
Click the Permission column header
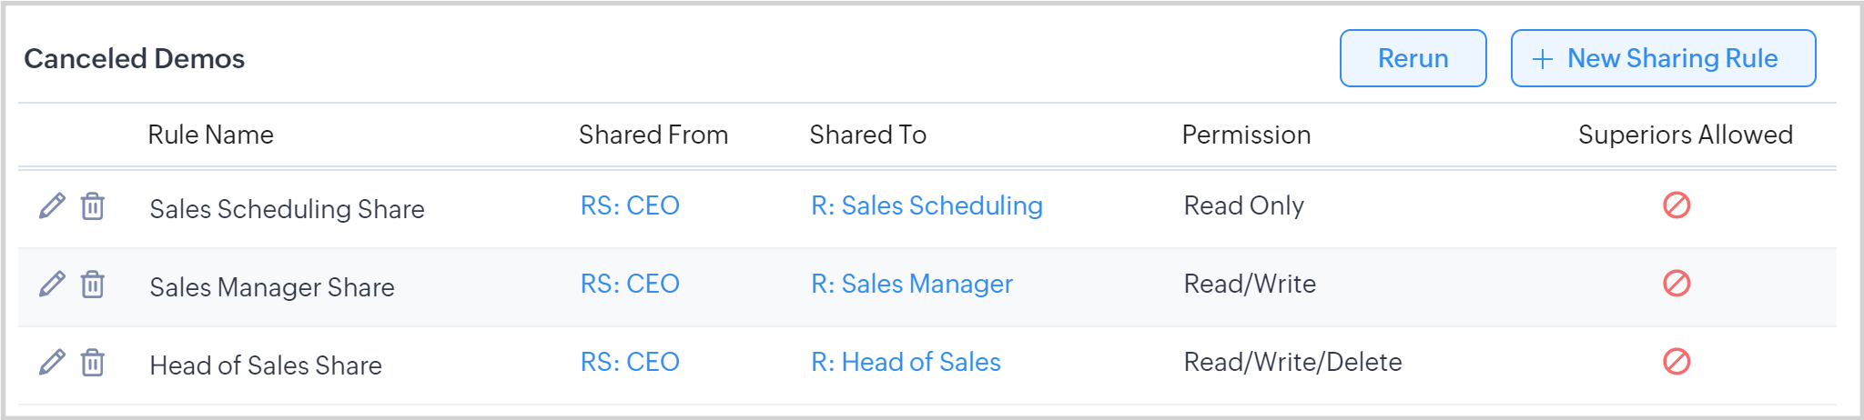pyautogui.click(x=1246, y=135)
